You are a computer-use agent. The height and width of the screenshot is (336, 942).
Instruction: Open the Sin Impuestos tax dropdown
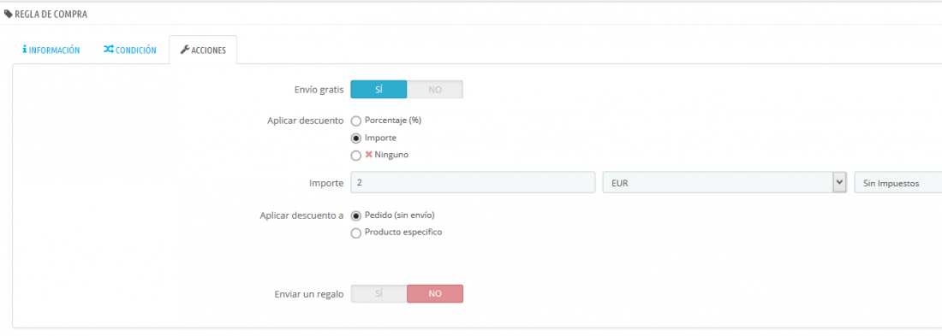[898, 182]
